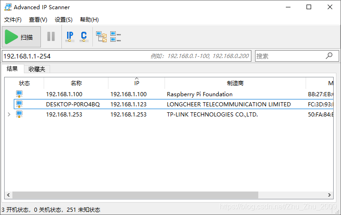Open the 帮助(H) menu
The image size is (341, 215).
(89, 20)
